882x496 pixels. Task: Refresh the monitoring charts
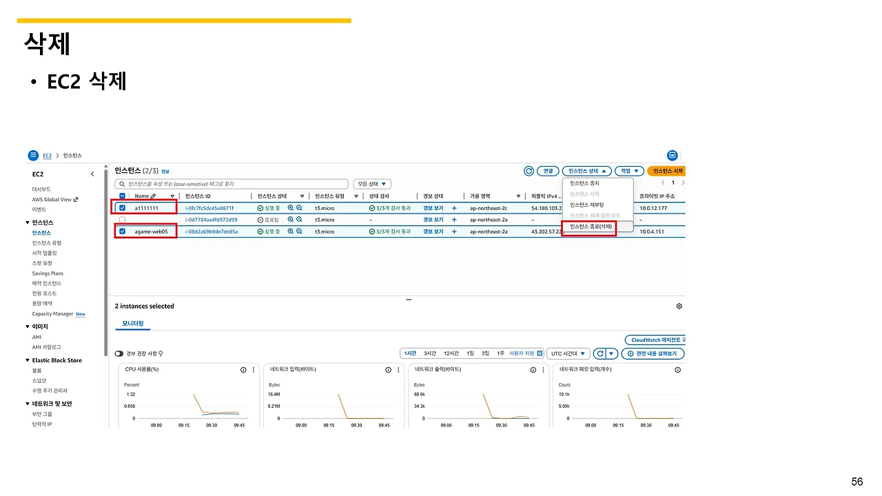[600, 353]
